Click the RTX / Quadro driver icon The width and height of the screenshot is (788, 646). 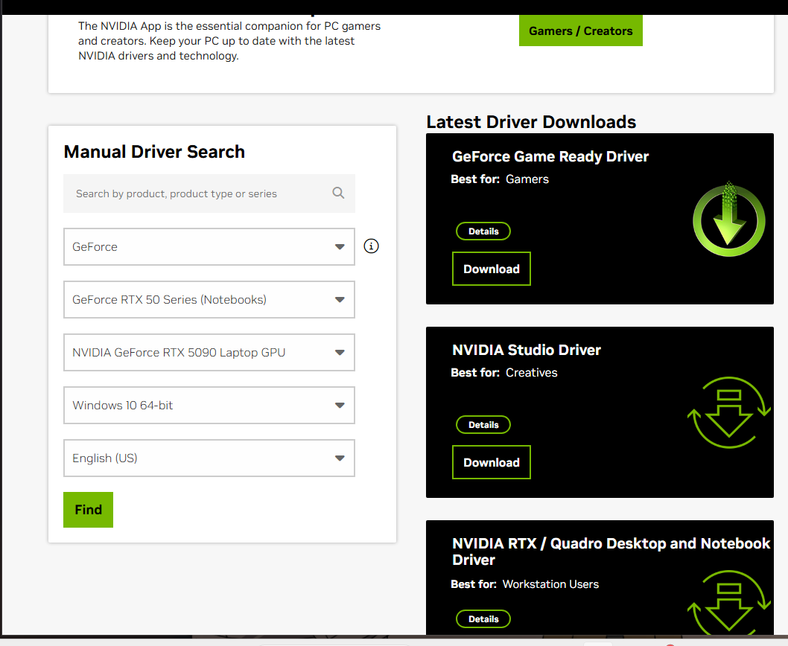(728, 607)
